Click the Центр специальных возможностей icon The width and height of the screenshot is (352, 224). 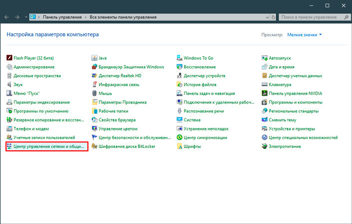pyautogui.click(x=265, y=137)
